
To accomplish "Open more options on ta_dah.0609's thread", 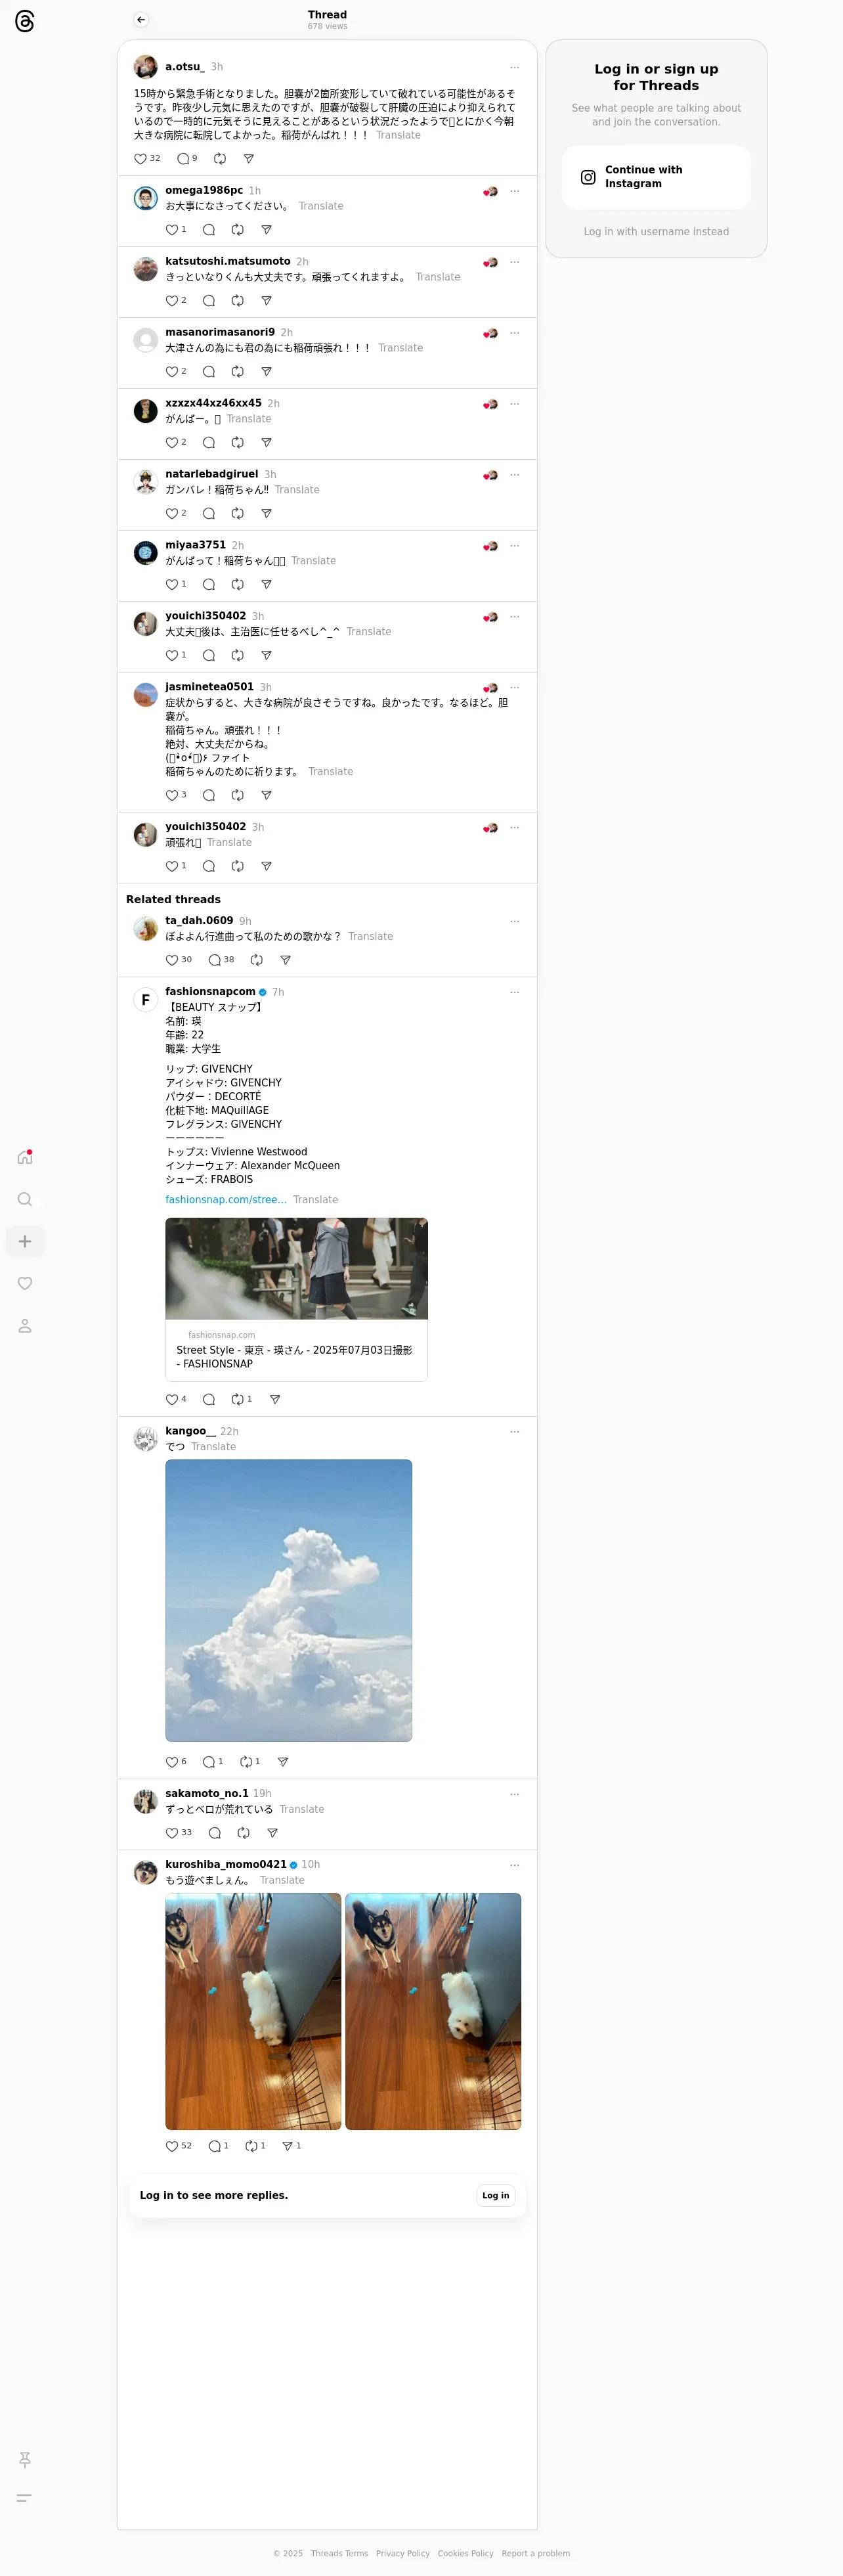I will (x=515, y=921).
